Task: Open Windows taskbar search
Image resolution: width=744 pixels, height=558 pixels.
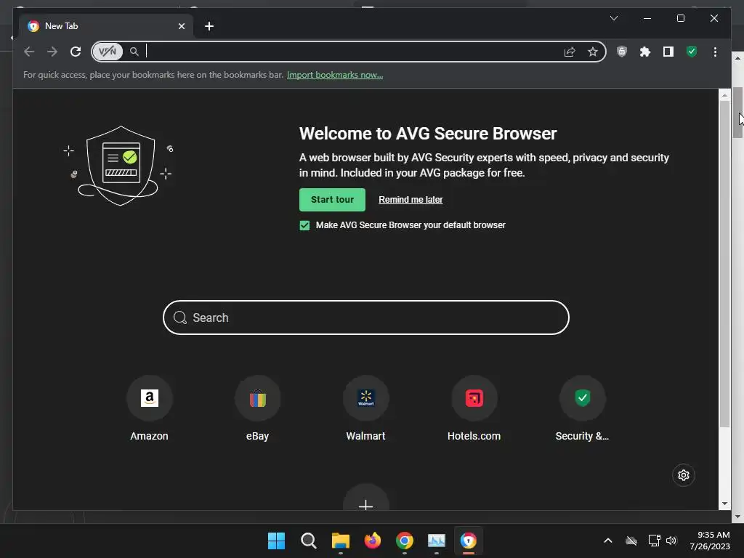Action: [308, 541]
